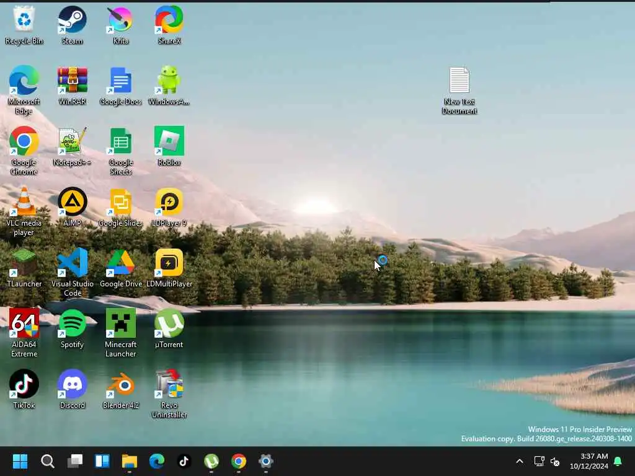Select the WindowsA... Android desktop shortcut
This screenshot has height=476, width=635.
pos(169,86)
